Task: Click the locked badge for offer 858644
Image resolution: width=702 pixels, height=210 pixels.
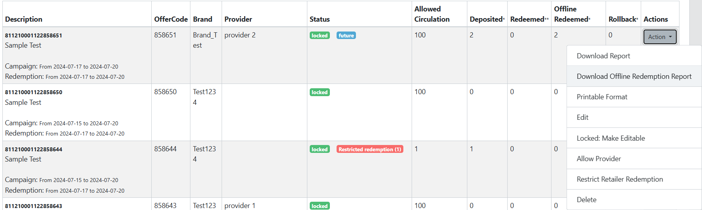Action: [320, 149]
